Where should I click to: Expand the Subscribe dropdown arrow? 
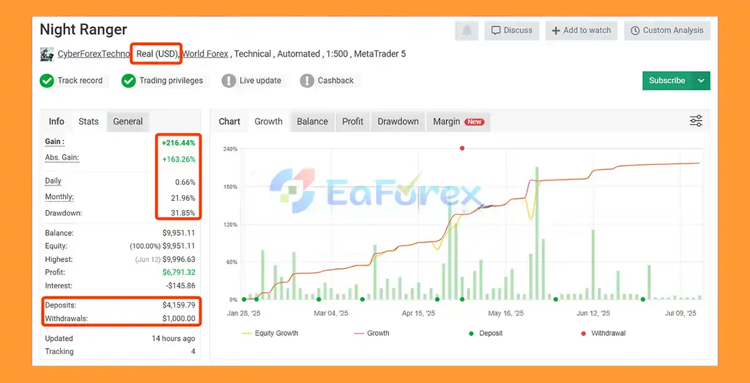701,81
